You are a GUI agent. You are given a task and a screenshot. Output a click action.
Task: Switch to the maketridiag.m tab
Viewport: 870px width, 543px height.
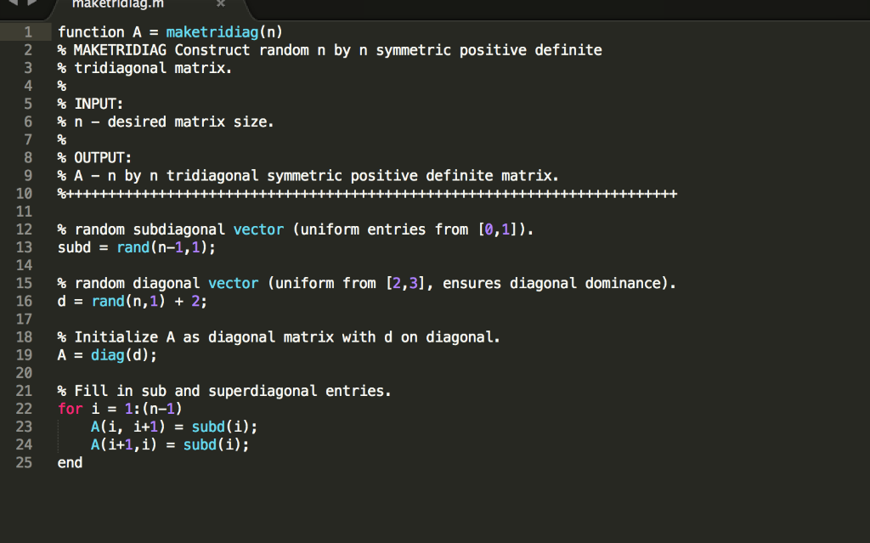click(119, 4)
